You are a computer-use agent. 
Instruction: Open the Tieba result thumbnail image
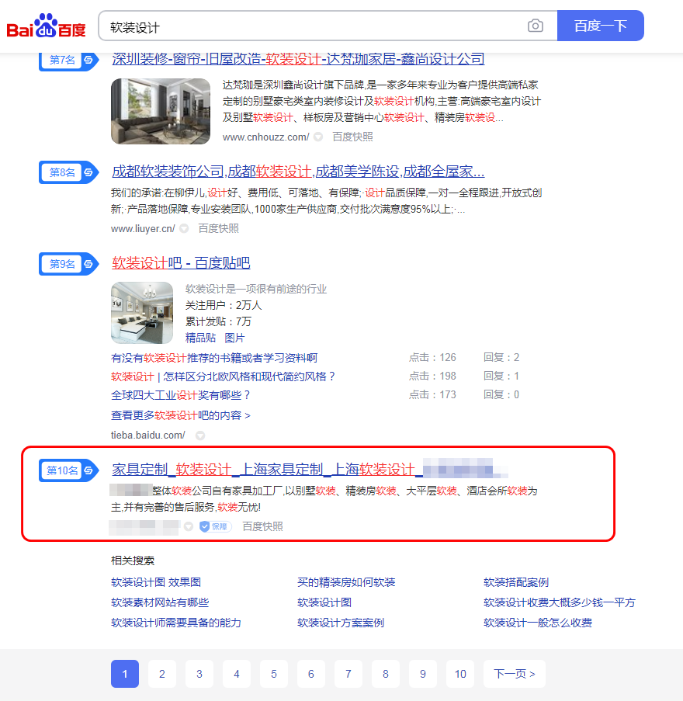click(x=142, y=313)
